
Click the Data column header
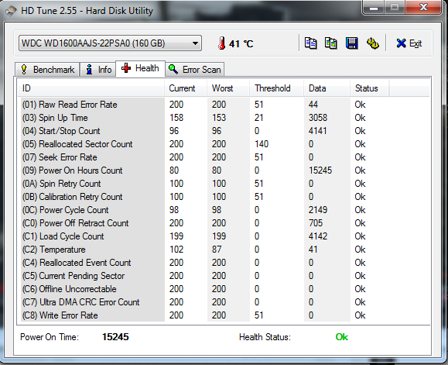click(x=327, y=88)
